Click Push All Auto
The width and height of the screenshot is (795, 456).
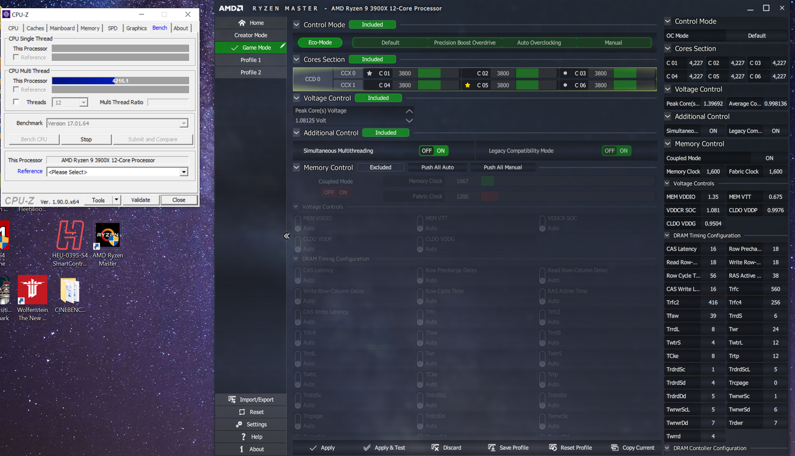coord(437,167)
